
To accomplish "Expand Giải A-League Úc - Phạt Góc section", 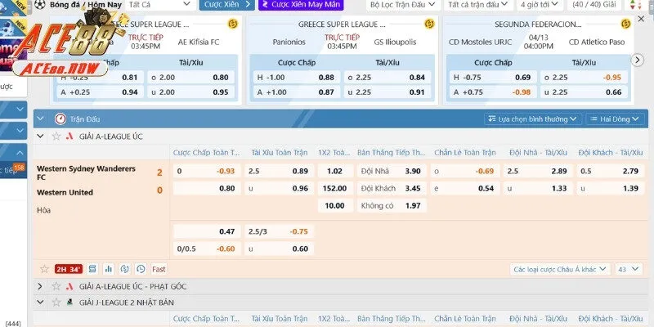I will pos(40,286).
